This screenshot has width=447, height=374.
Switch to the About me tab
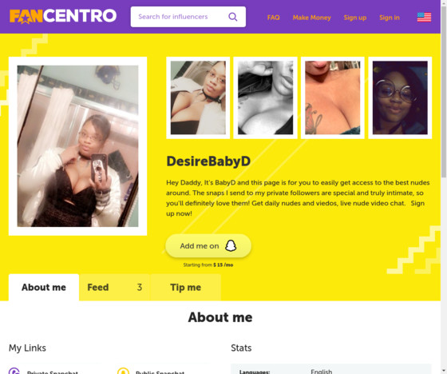(x=44, y=287)
